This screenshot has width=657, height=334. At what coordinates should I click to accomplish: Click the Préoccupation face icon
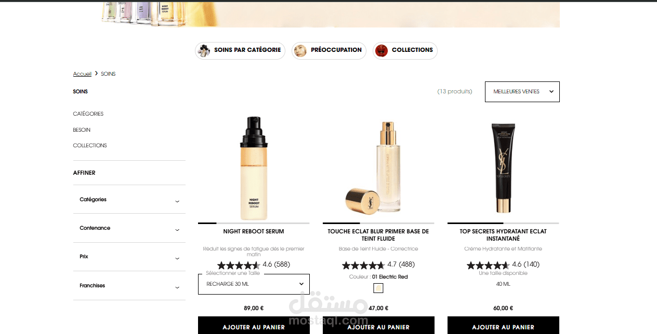pyautogui.click(x=300, y=50)
